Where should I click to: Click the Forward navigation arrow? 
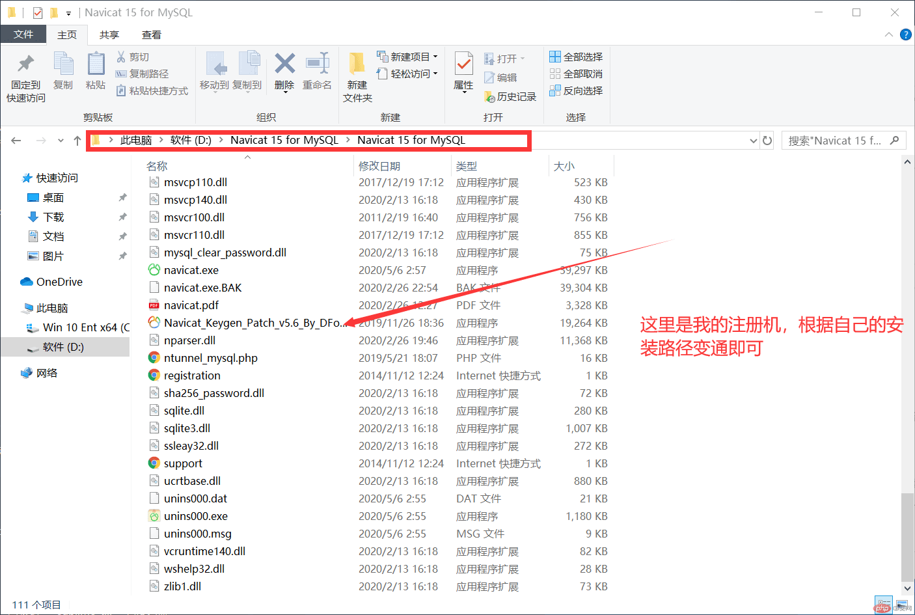tap(41, 141)
